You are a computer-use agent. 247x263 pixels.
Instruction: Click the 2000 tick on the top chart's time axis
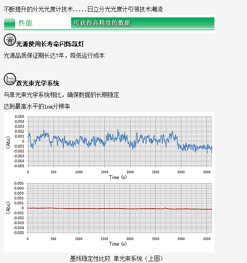[130, 172]
